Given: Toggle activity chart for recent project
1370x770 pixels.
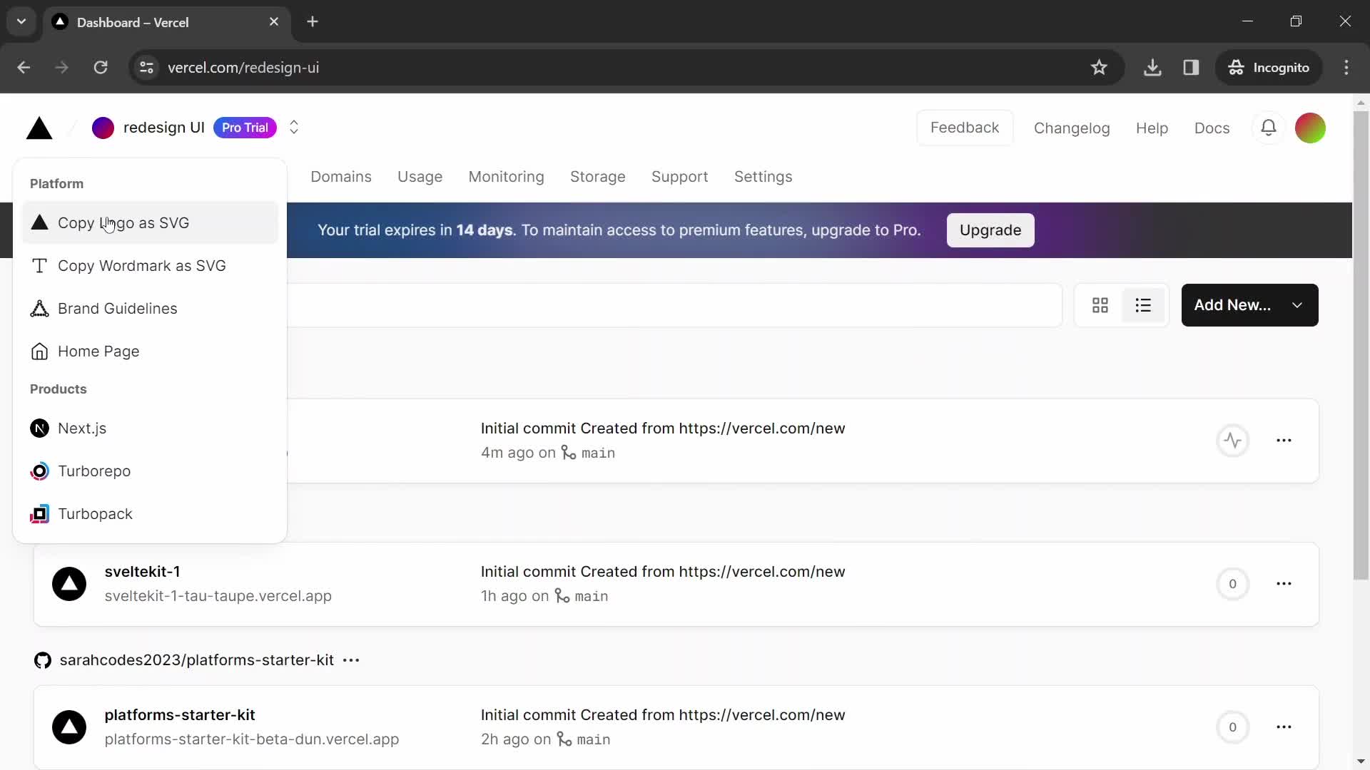Looking at the screenshot, I should pos(1234,439).
